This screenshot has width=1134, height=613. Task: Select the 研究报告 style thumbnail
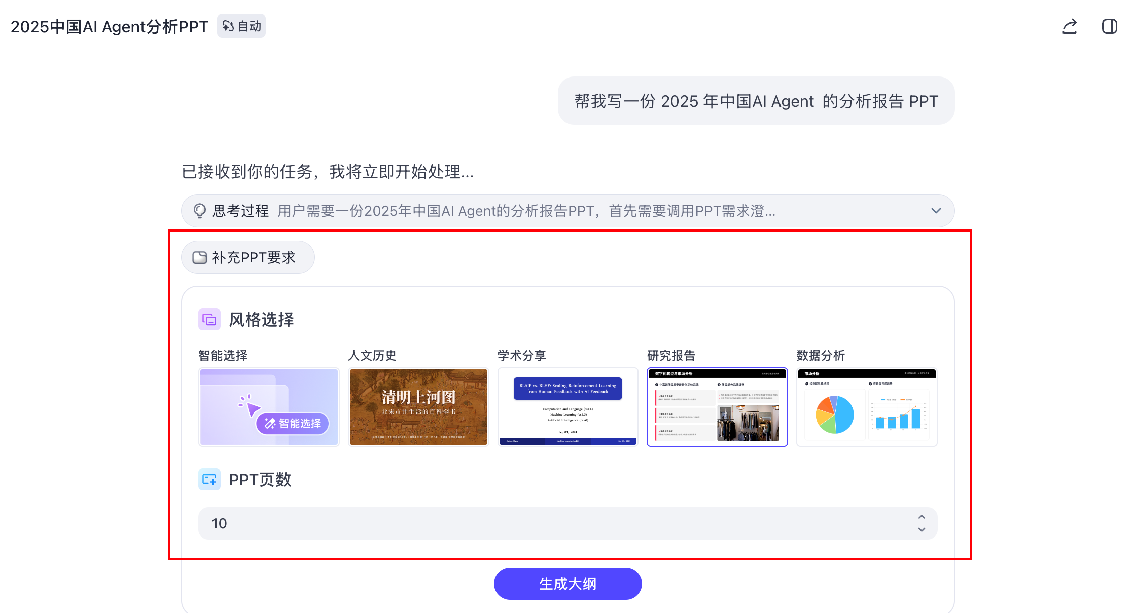(x=717, y=407)
